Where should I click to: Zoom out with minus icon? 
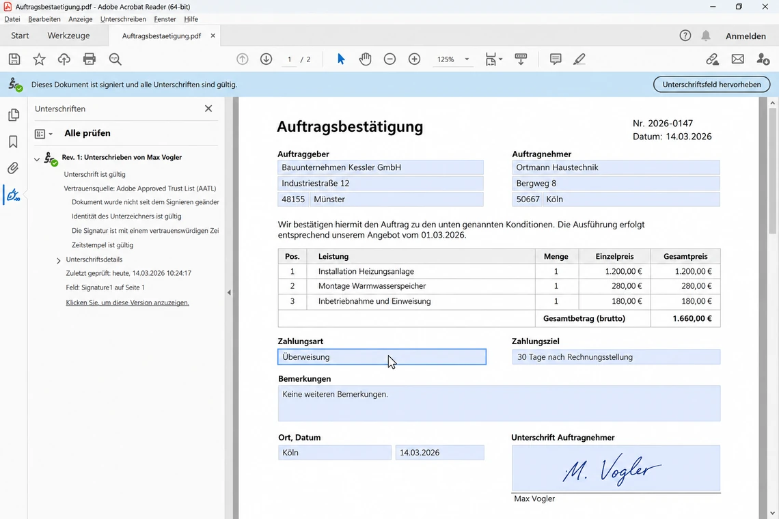tap(390, 59)
